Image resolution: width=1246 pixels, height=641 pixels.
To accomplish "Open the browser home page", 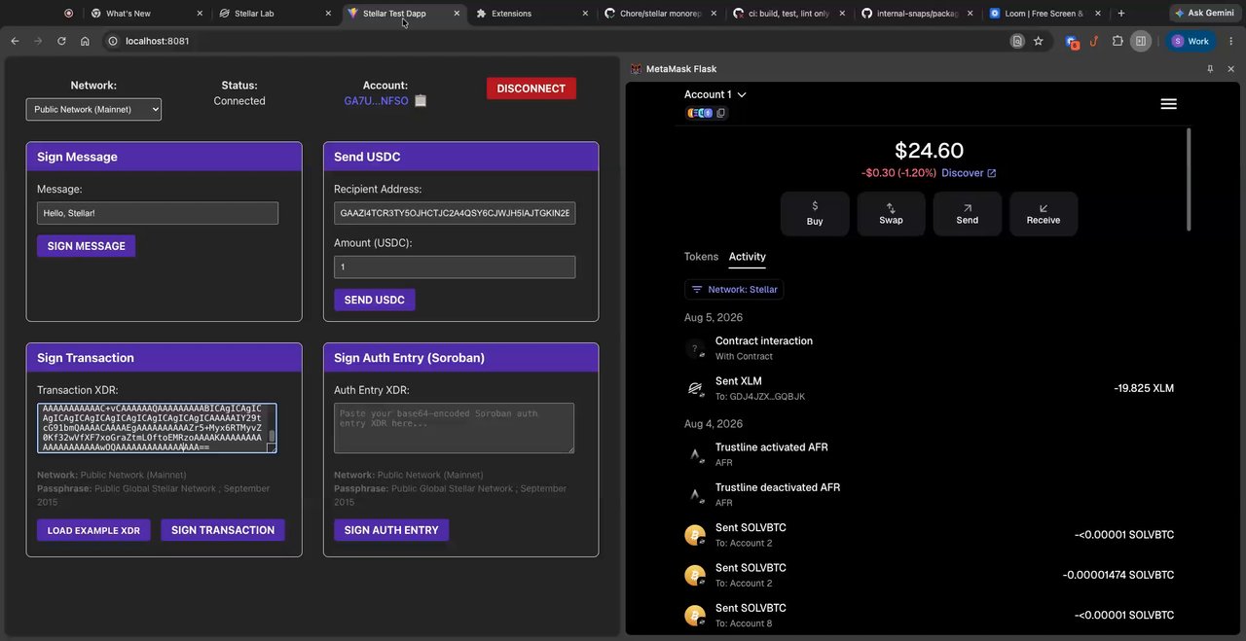I will [85, 41].
